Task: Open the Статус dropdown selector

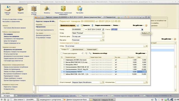Action: (x=142, y=29)
